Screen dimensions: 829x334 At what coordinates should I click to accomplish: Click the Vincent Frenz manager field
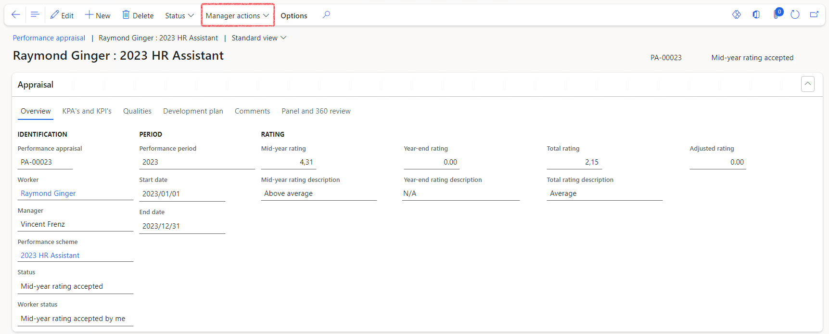coord(76,224)
